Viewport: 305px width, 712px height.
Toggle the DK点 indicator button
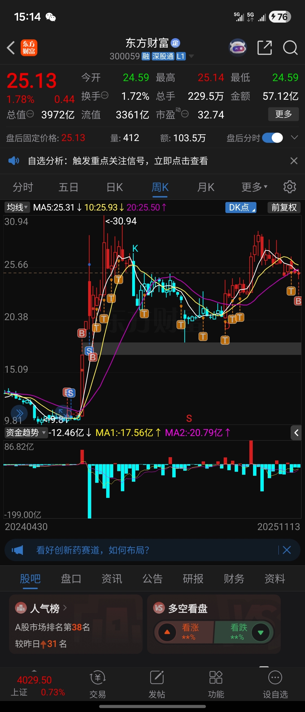241,207
